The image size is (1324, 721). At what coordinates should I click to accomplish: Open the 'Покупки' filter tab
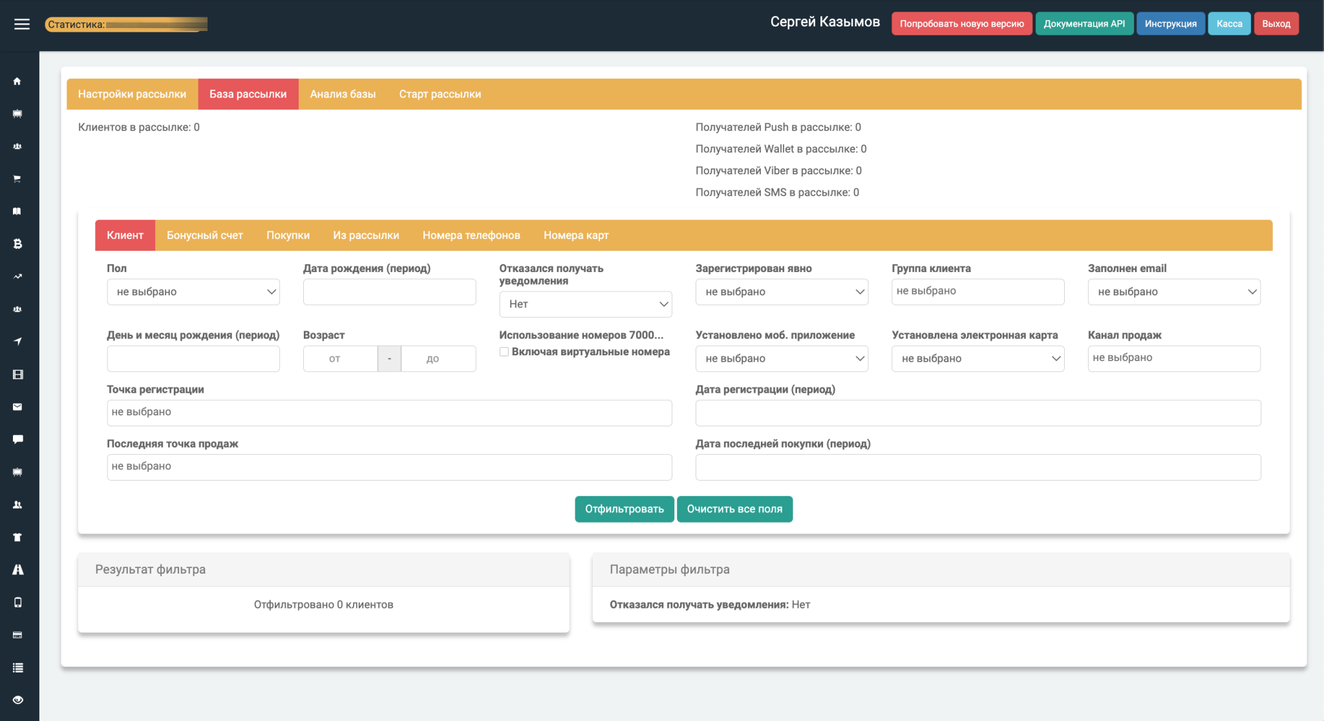288,235
